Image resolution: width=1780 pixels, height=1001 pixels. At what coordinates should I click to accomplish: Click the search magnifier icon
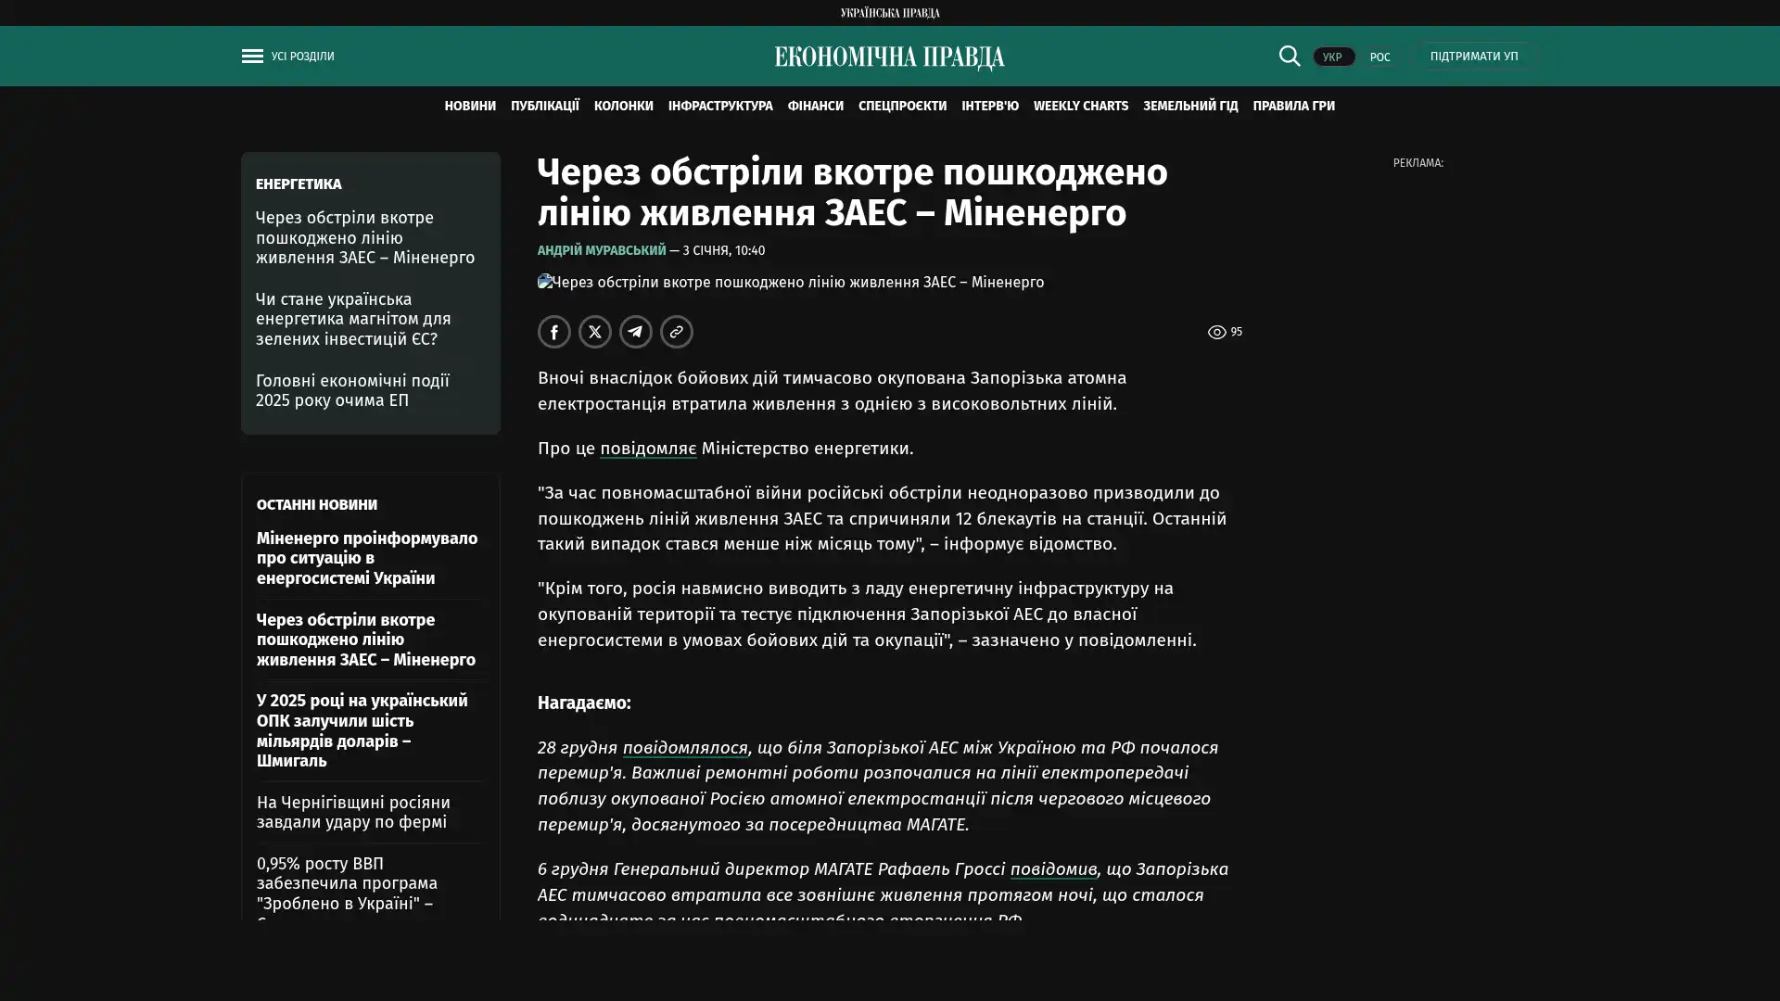1289,57
